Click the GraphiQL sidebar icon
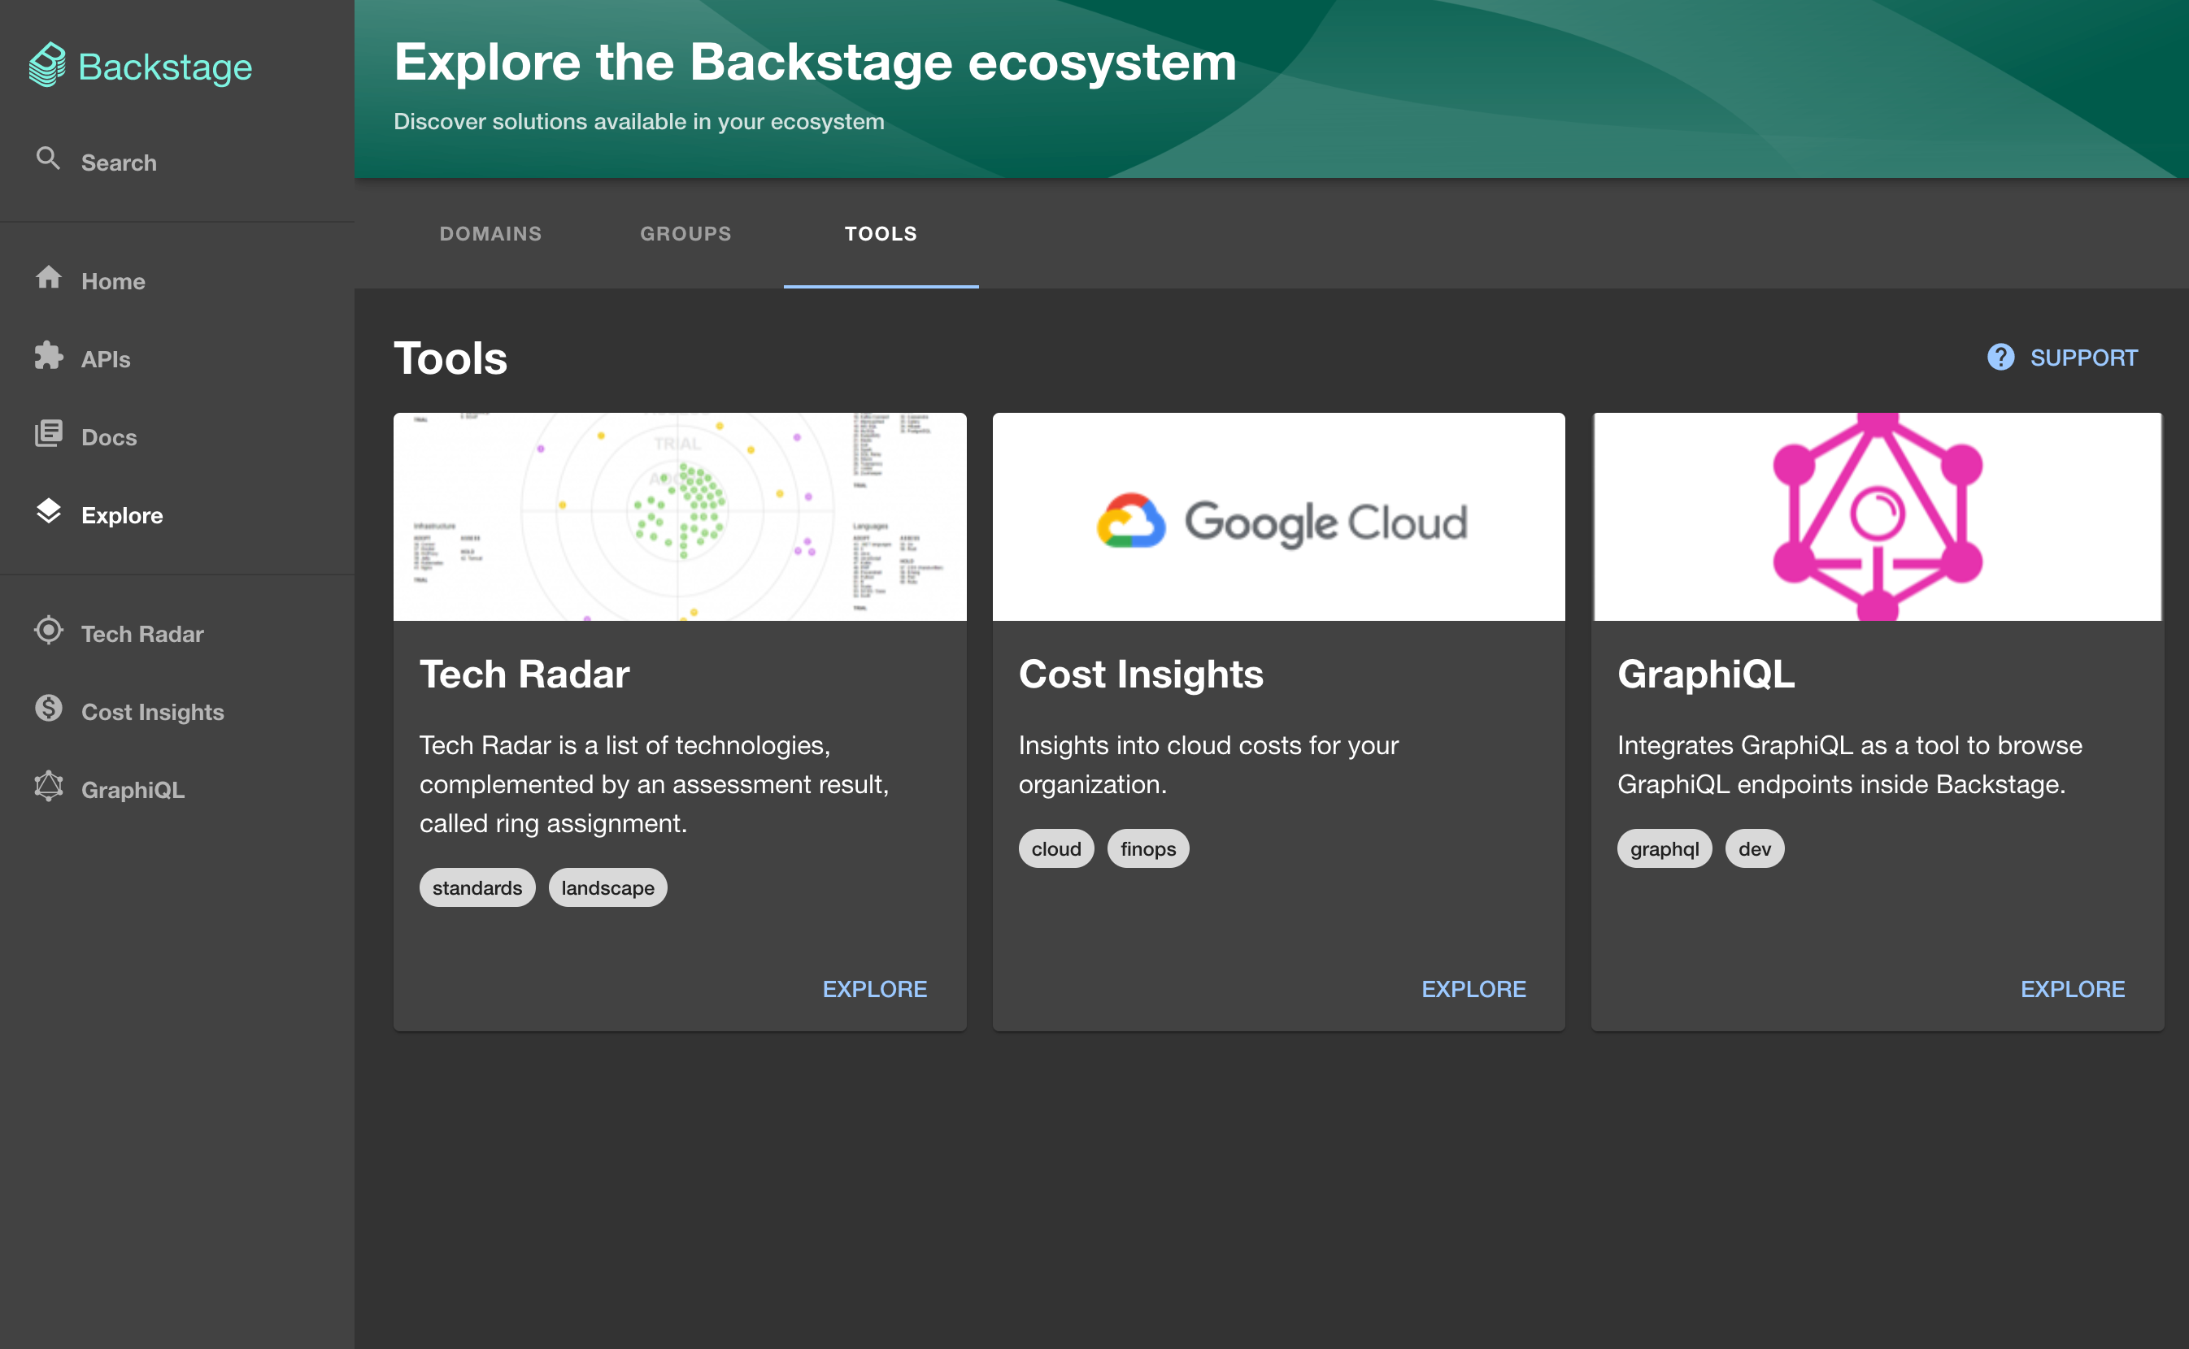The height and width of the screenshot is (1349, 2189). [48, 786]
